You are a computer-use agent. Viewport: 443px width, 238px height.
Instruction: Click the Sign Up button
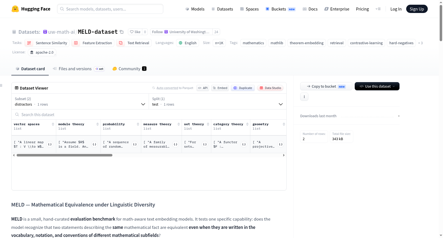(x=417, y=9)
